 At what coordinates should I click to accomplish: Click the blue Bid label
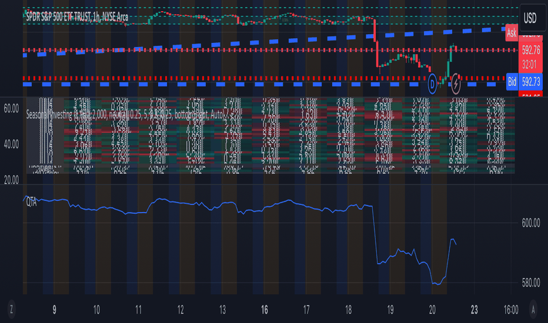tap(512, 82)
